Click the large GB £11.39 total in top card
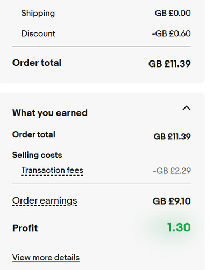The image size is (213, 270). point(169,64)
